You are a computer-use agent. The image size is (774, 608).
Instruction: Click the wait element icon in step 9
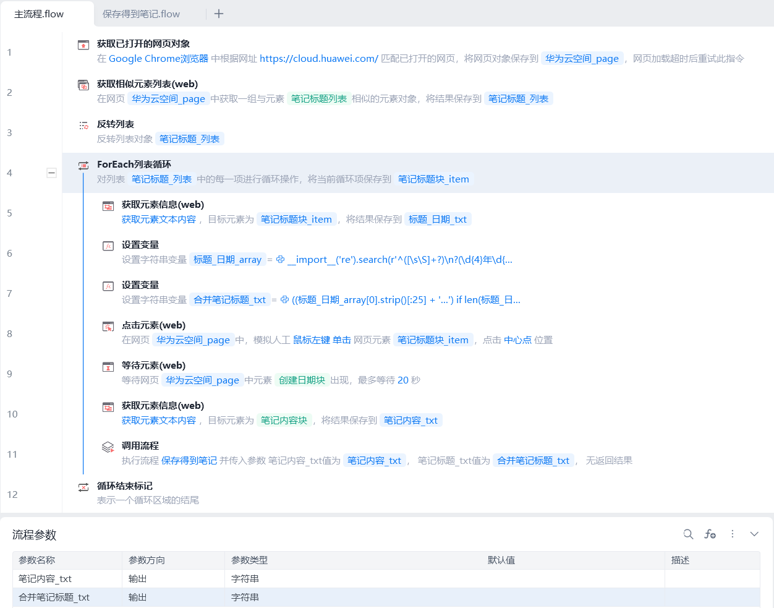click(x=108, y=366)
